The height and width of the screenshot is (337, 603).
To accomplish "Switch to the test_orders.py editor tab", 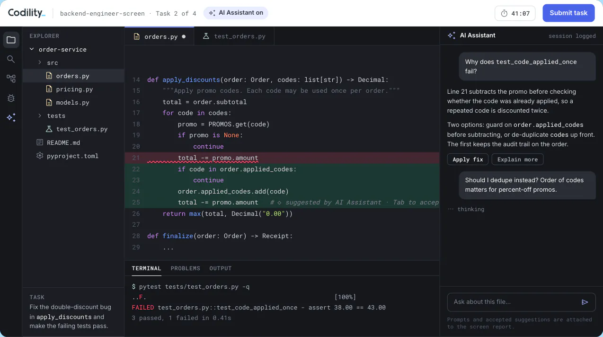I will click(x=234, y=36).
